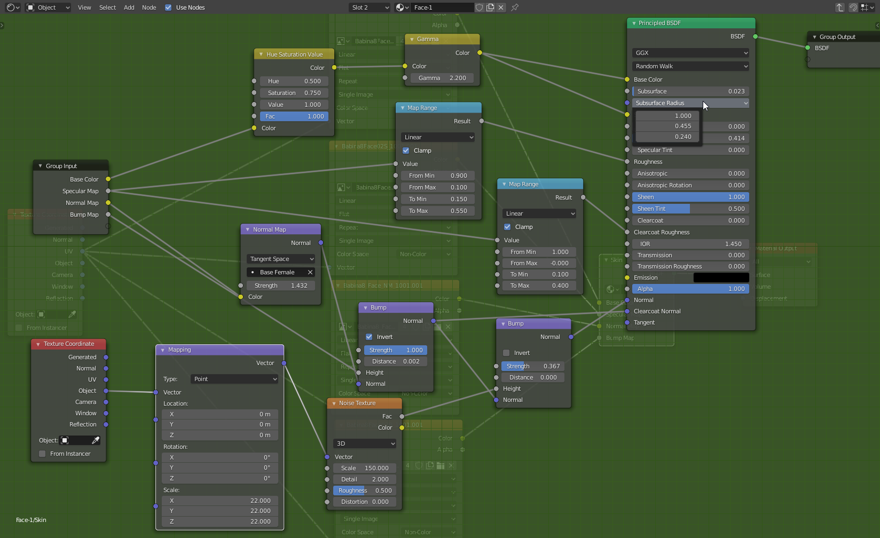Toggle the pin icon in the header
This screenshot has width=880, height=538.
pyautogui.click(x=515, y=7)
